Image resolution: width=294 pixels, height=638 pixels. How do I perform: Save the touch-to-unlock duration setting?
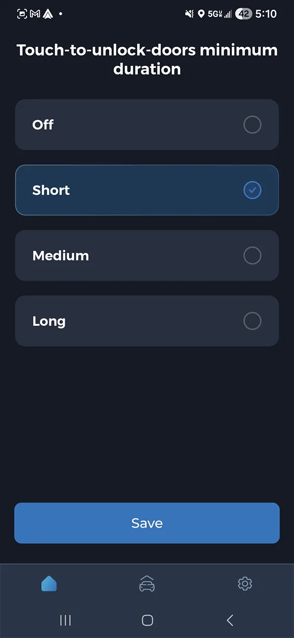pos(147,523)
